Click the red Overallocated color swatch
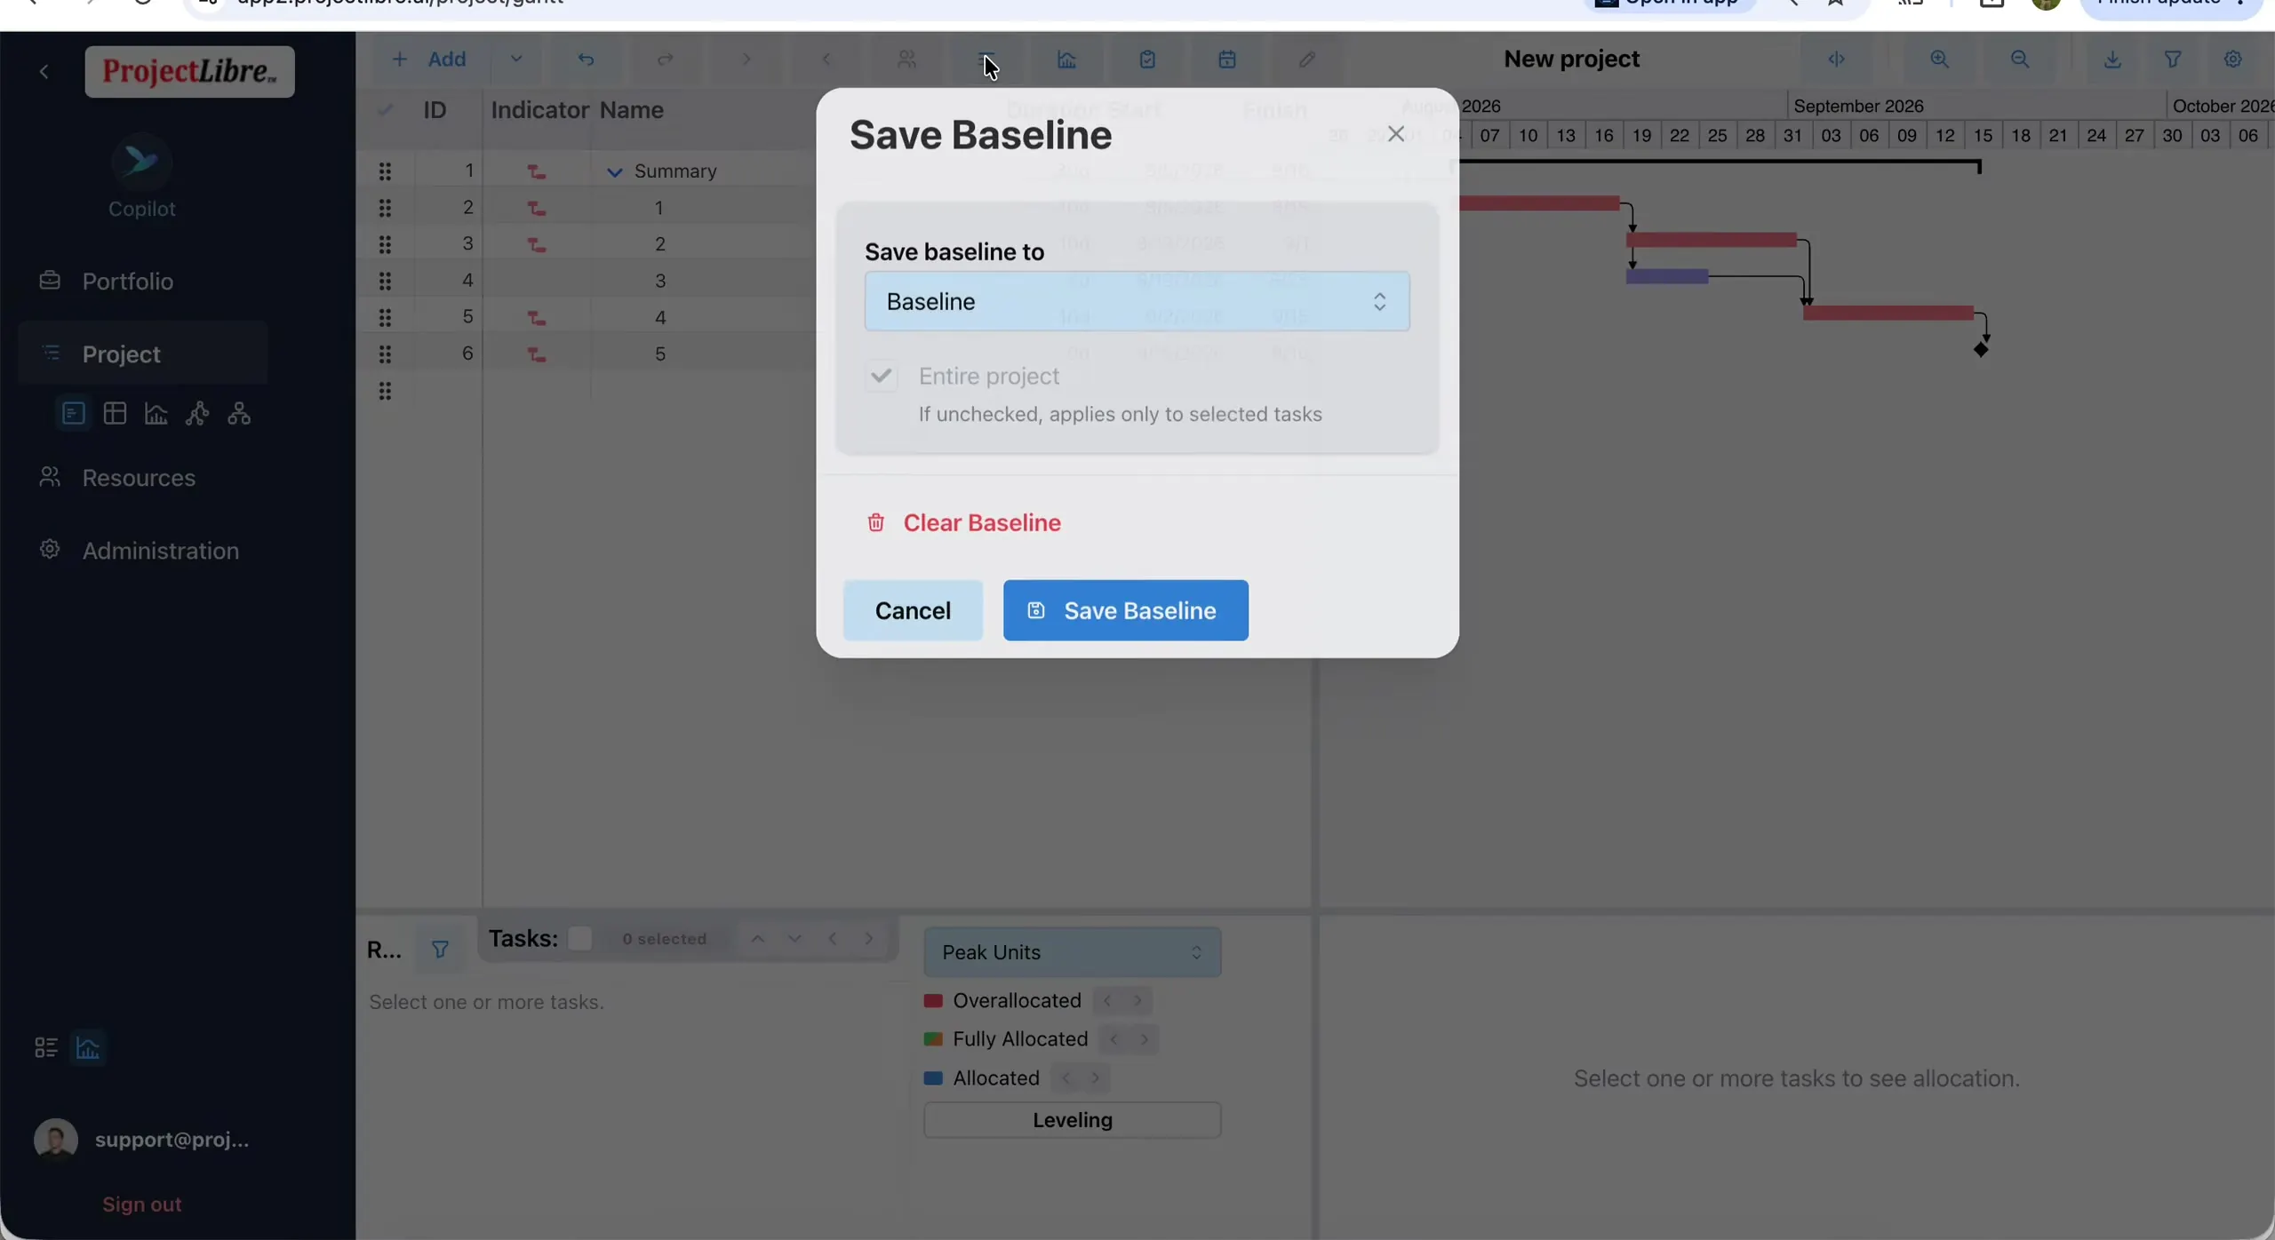The height and width of the screenshot is (1240, 2275). coord(932,1001)
